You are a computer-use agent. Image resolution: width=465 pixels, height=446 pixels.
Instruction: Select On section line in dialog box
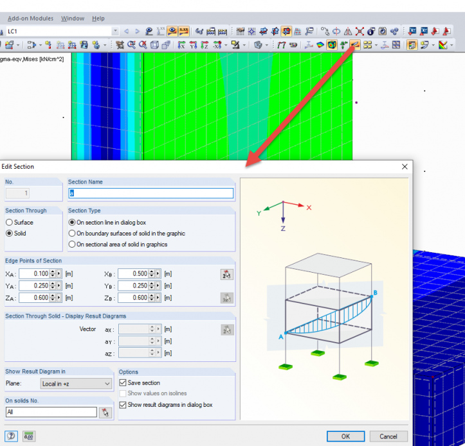point(107,222)
